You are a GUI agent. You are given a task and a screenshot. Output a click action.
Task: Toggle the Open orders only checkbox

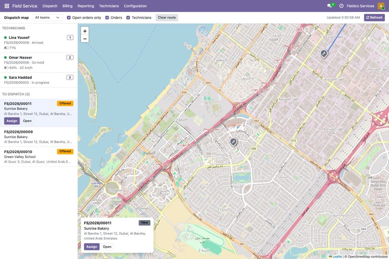[x=69, y=17]
